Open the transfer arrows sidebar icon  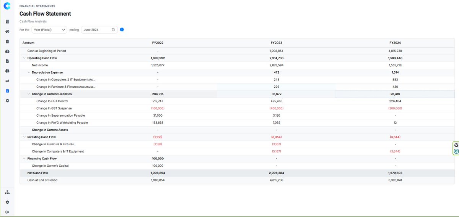point(7,81)
